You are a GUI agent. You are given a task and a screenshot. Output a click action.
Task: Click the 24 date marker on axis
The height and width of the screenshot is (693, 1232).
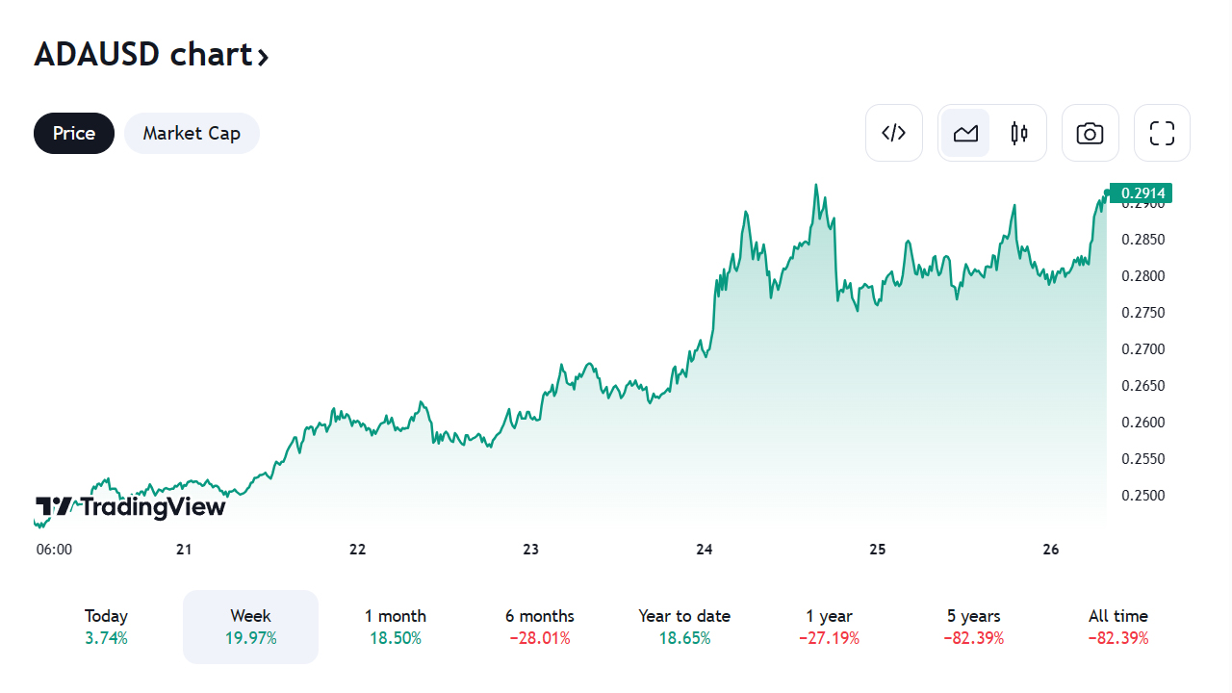tap(705, 550)
